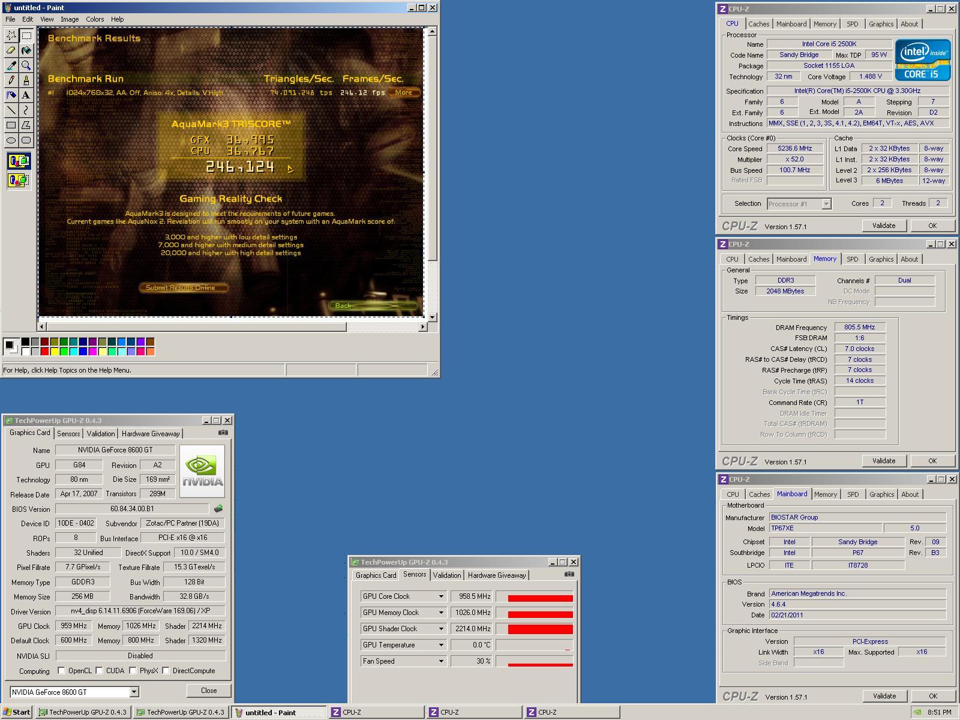Click Validate in the top CPU-Z window

pyautogui.click(x=884, y=226)
